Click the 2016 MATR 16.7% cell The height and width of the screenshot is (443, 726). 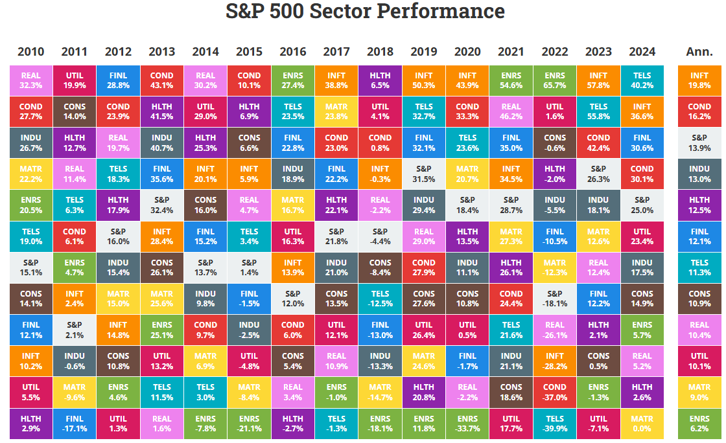(x=293, y=205)
